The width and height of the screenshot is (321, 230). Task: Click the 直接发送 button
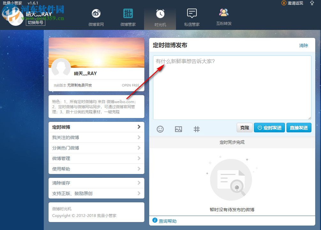tap(299, 128)
